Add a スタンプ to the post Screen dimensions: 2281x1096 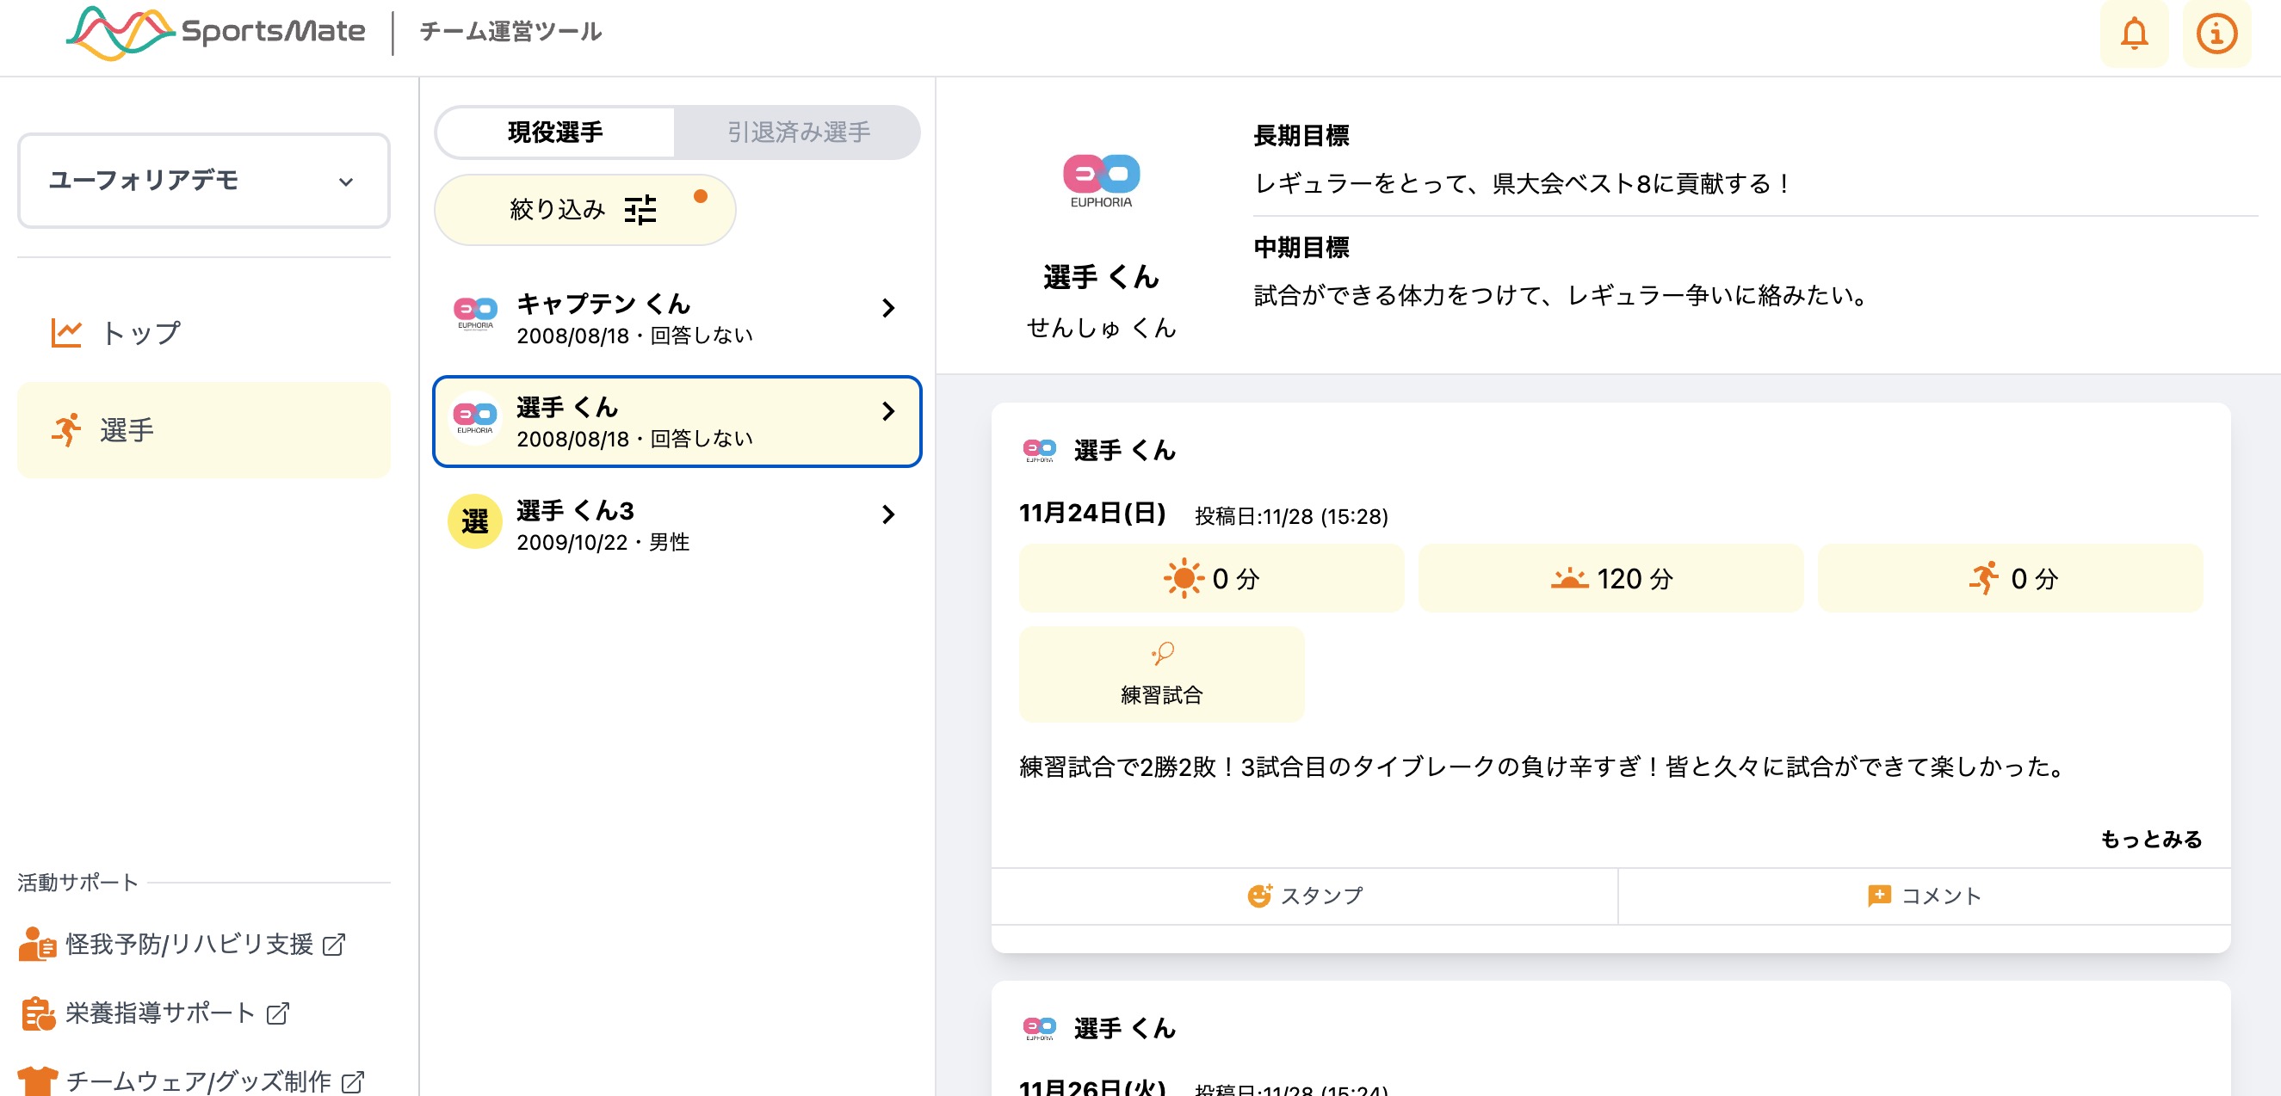(x=1304, y=896)
